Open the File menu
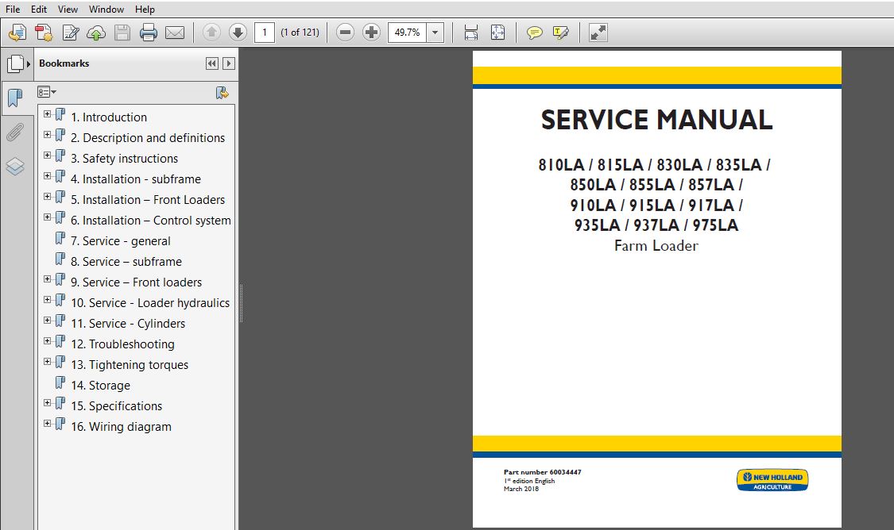 [x=13, y=9]
